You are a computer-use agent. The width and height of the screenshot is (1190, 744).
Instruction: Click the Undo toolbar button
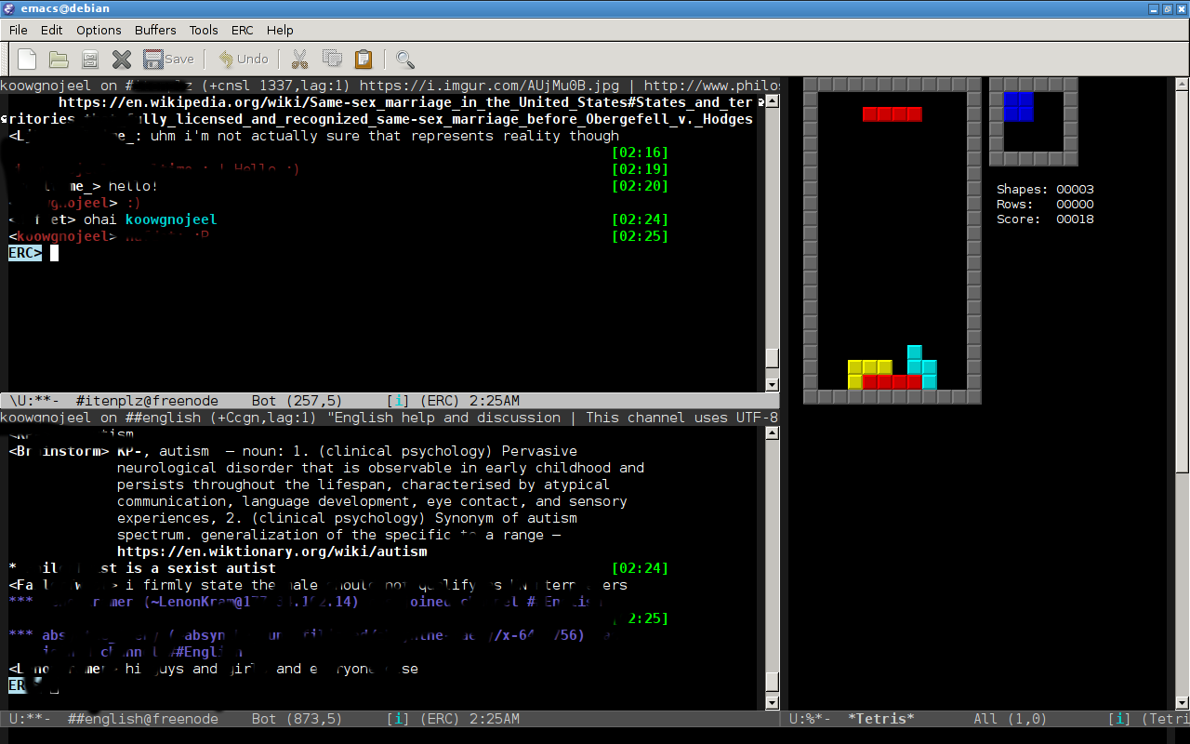coord(244,59)
